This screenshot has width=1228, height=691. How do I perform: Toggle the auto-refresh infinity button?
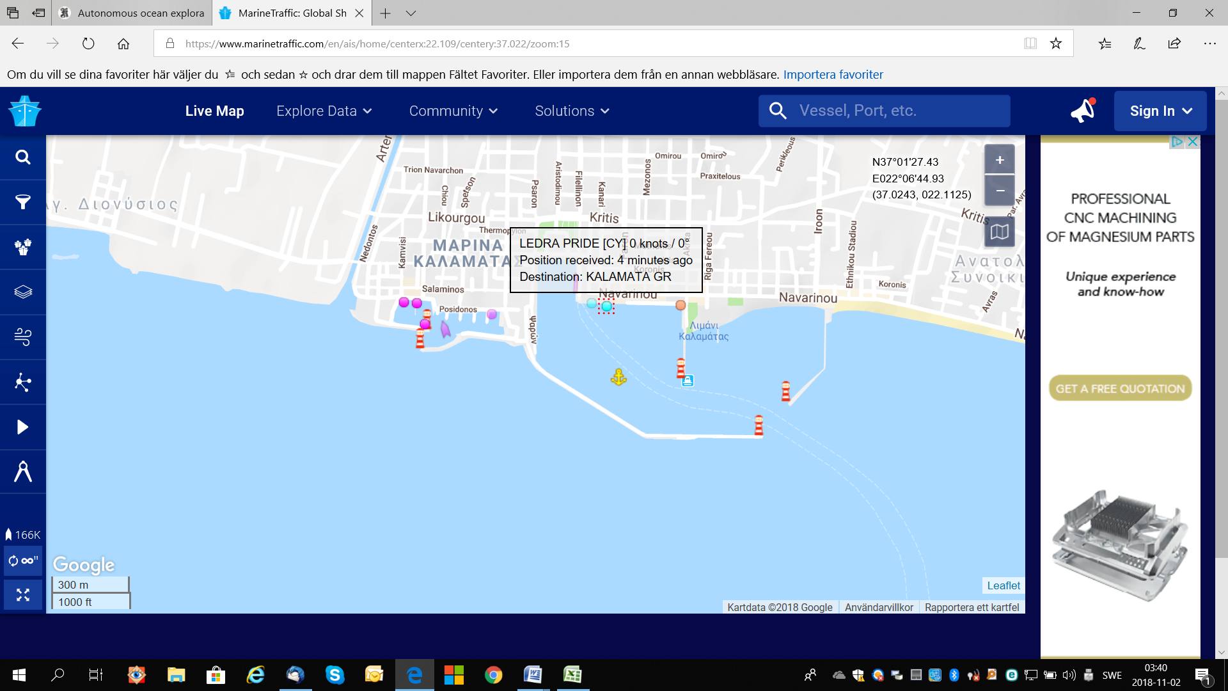click(23, 561)
